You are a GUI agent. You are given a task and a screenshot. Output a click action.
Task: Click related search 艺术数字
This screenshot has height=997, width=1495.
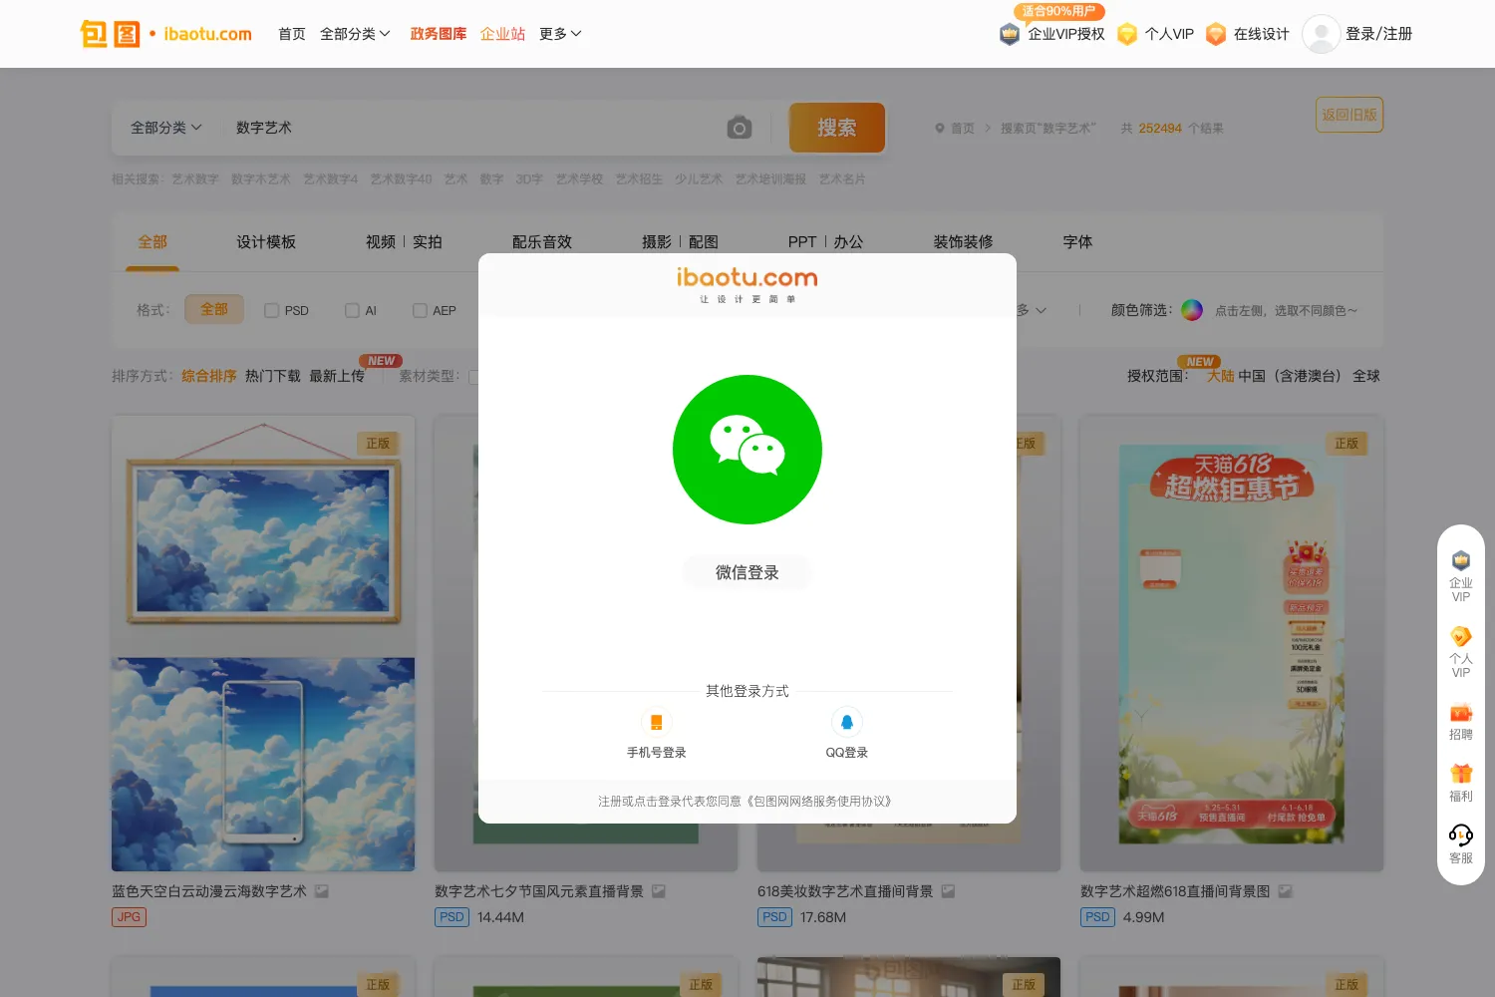195,179
